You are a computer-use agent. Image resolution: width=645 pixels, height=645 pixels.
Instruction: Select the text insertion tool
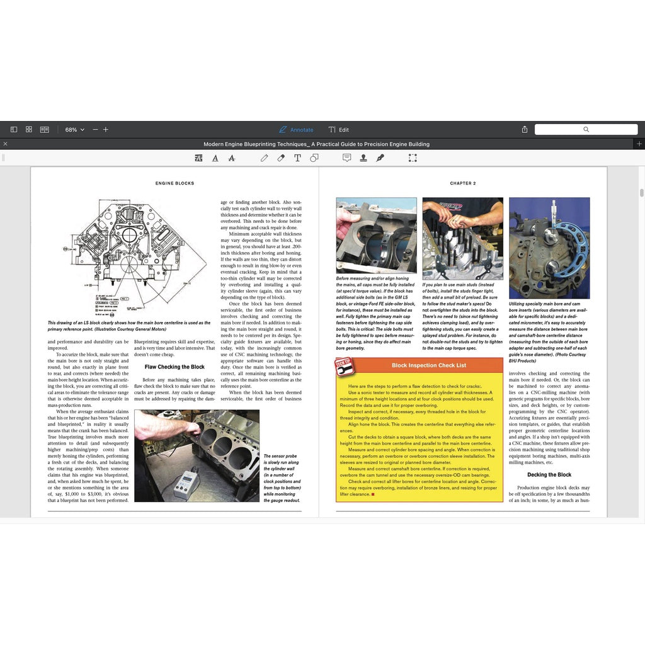(297, 157)
